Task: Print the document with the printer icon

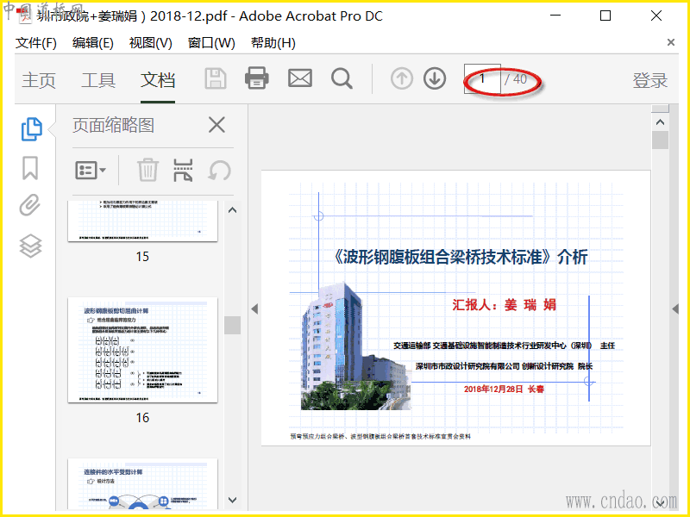Action: tap(257, 78)
